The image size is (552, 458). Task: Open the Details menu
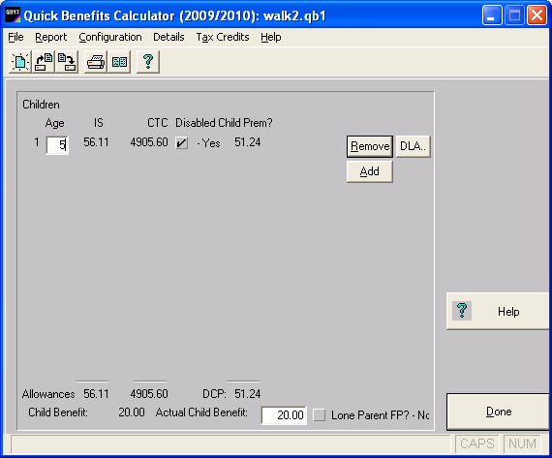[x=169, y=37]
